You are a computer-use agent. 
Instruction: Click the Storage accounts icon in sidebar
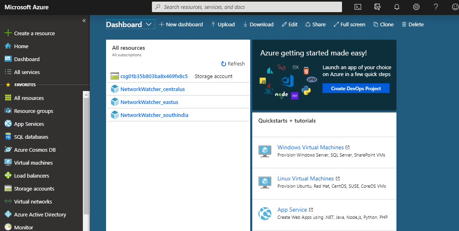[8, 189]
